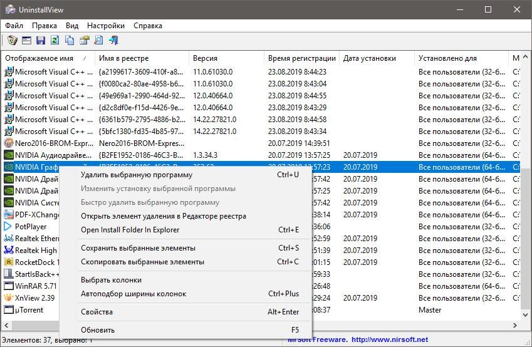
Task: Select registry name {d2c8df0e-f15d-4426-9e...
Action: pyautogui.click(x=141, y=108)
